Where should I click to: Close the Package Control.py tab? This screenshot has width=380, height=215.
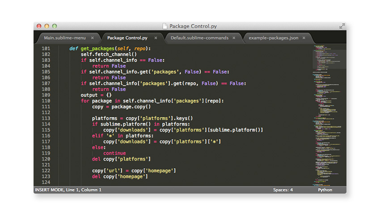156,38
